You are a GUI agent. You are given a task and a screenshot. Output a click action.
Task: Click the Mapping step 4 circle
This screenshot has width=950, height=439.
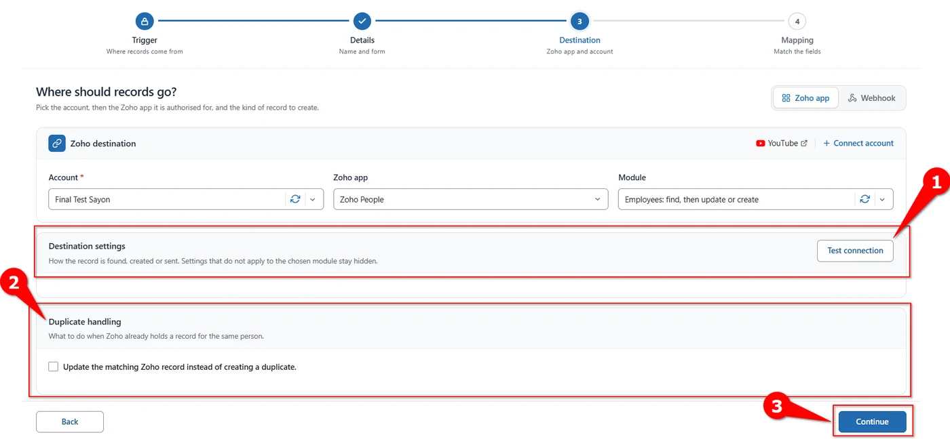[797, 21]
